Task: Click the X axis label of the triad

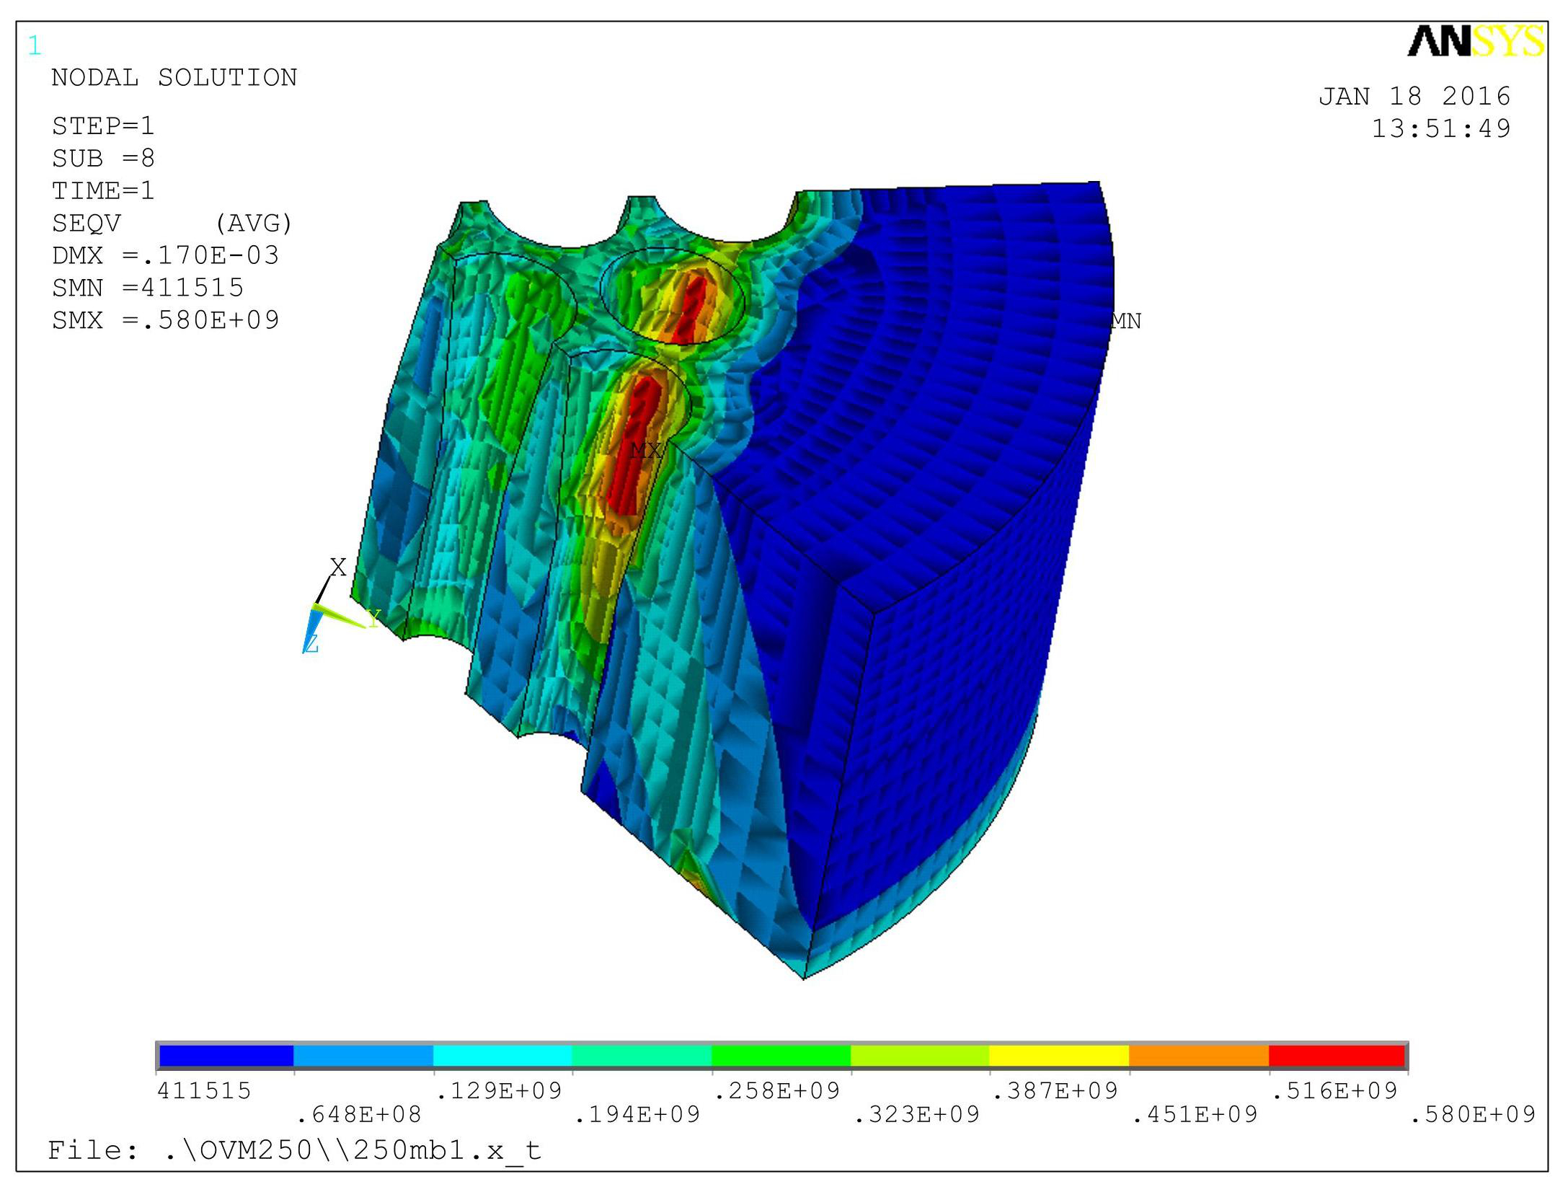Action: (x=337, y=568)
